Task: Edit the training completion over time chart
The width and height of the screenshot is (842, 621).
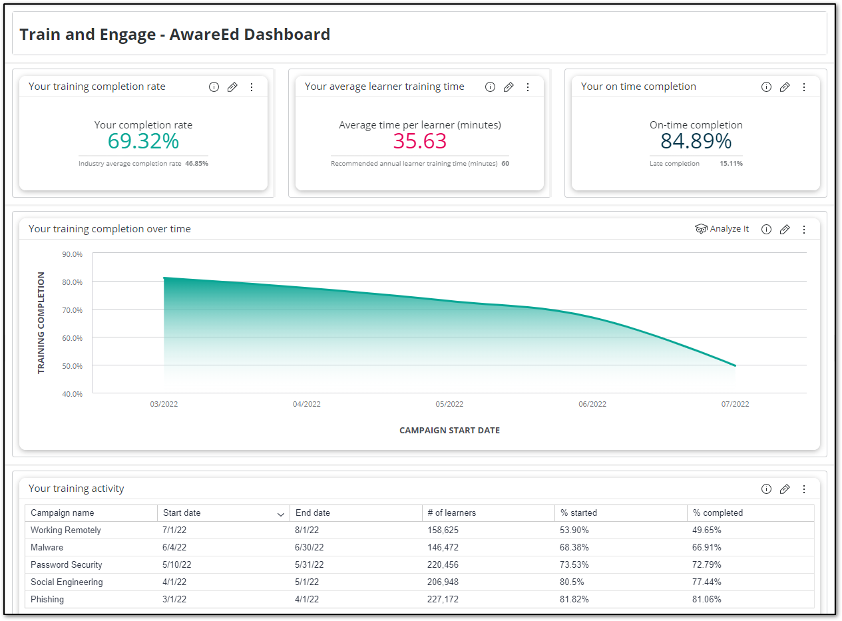Action: coord(785,229)
